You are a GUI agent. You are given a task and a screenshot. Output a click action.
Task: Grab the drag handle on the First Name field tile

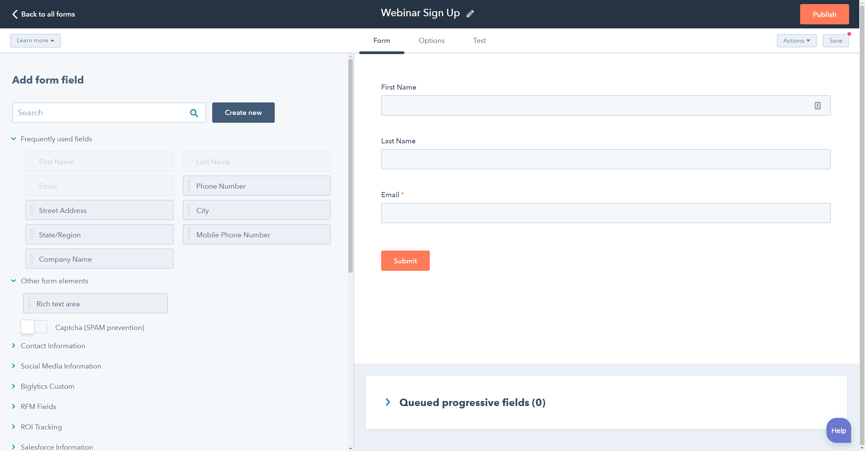[31, 161]
